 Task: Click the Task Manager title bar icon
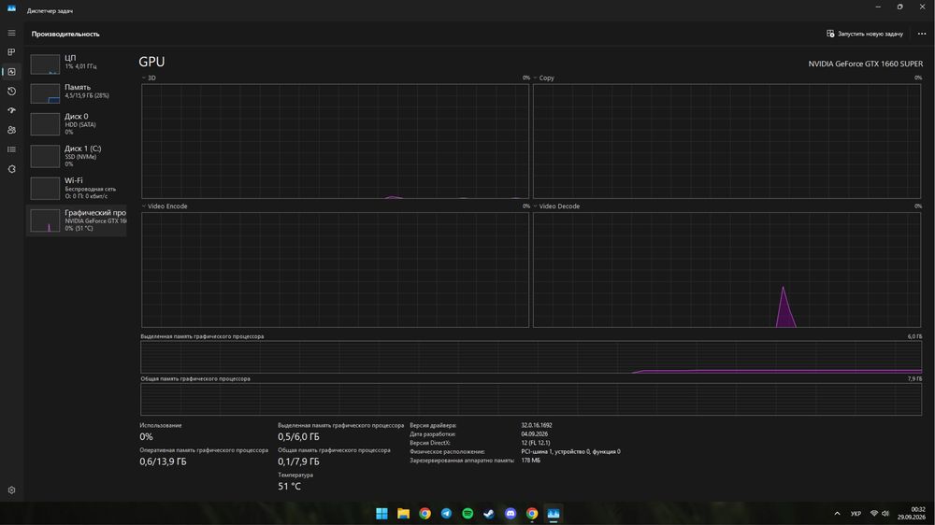pyautogui.click(x=11, y=8)
